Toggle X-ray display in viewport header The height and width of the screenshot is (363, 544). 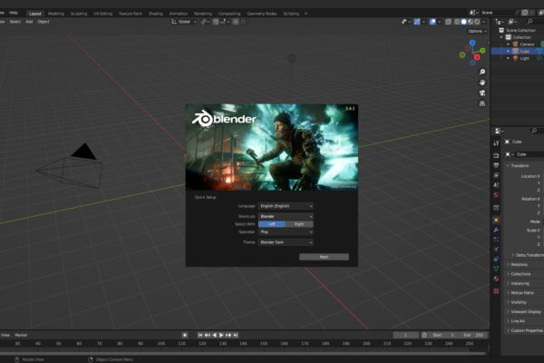click(448, 22)
